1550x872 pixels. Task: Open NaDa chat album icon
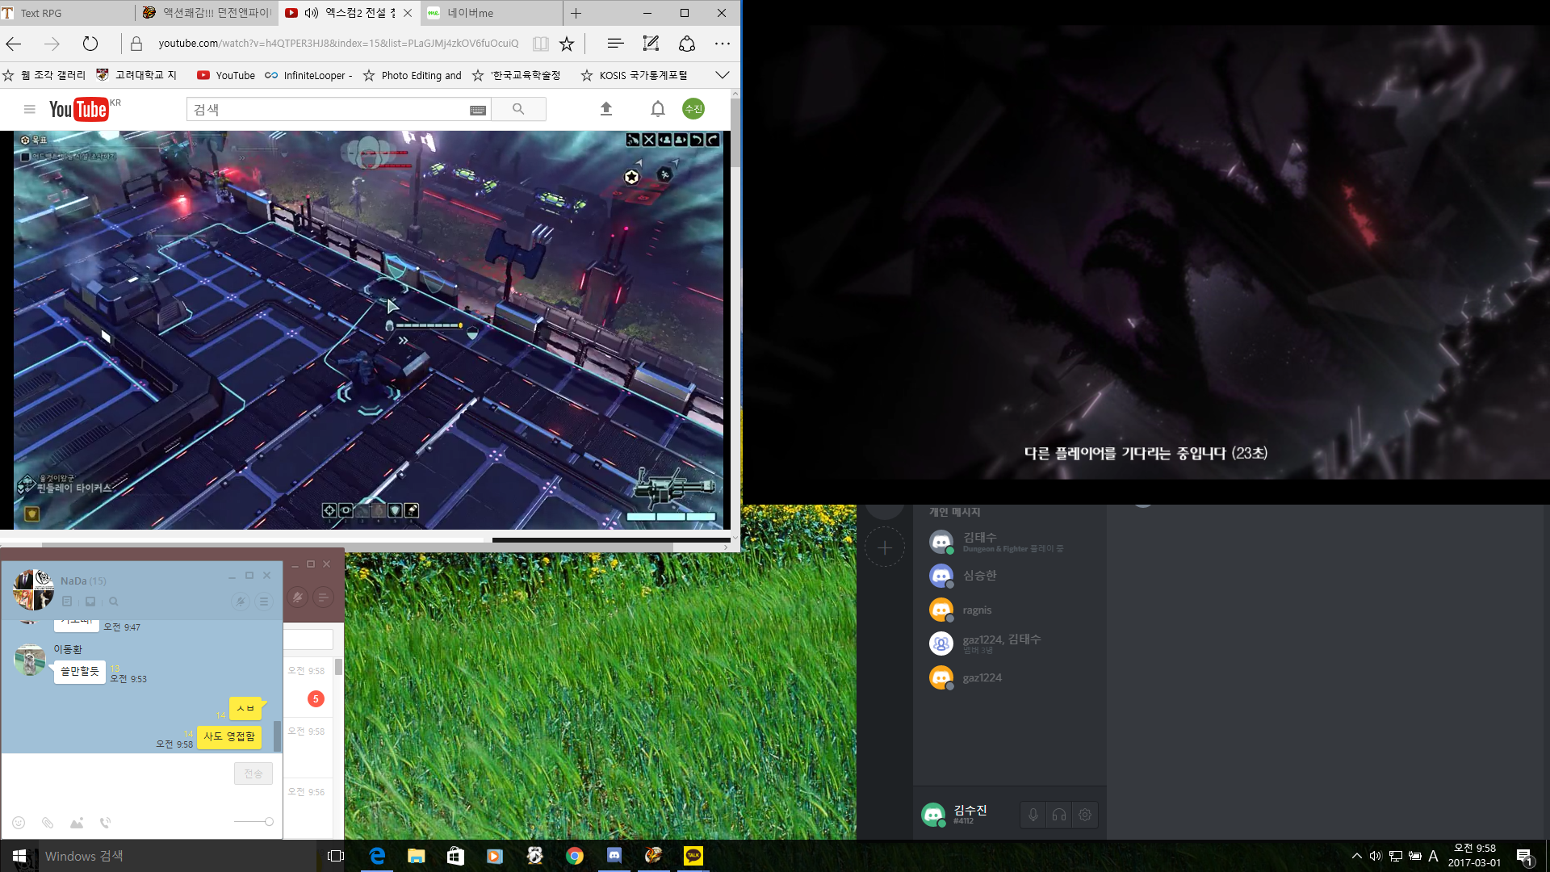click(x=90, y=602)
